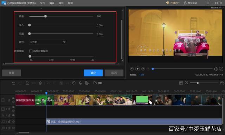Open the 帮助 menu
225x135 pixels.
pos(70,3)
